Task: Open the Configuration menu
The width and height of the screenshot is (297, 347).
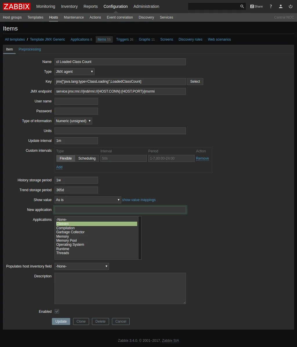Action: 115,6
